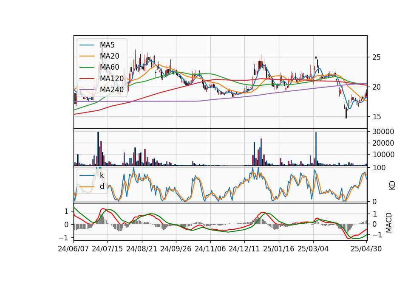Click the 25/01/16 date axis label
Image resolution: width=408 pixels, height=293 pixels.
click(x=279, y=249)
